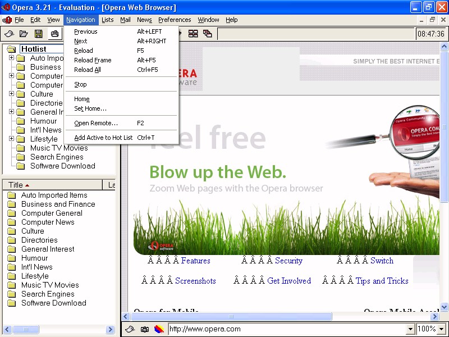Click the Save floppy disk toolbar icon

click(x=38, y=34)
